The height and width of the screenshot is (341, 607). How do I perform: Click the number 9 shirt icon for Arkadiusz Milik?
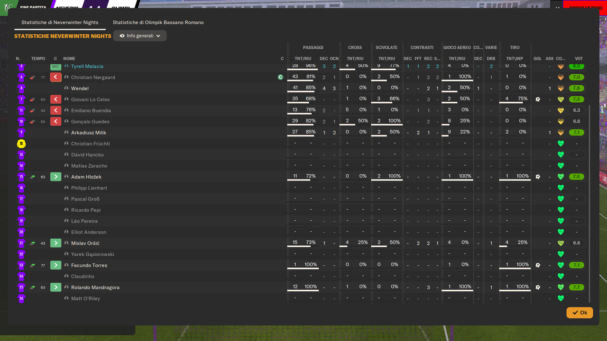click(21, 133)
